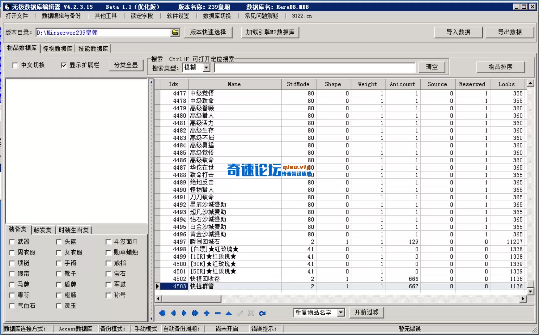The image size is (539, 335).
Task: Add a new record with the plus icon
Action: 206,313
